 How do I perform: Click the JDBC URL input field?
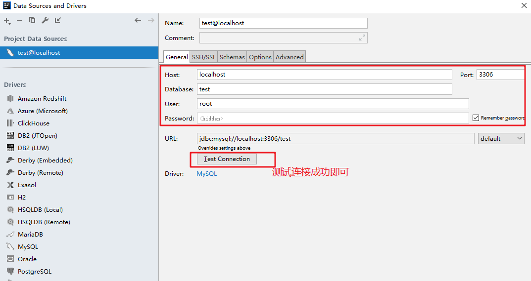pyautogui.click(x=336, y=139)
